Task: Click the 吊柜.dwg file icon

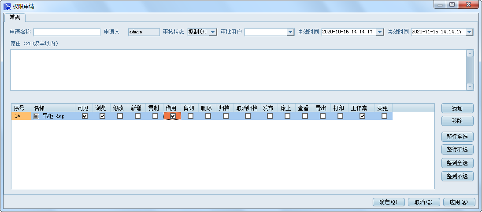Action: [37, 116]
